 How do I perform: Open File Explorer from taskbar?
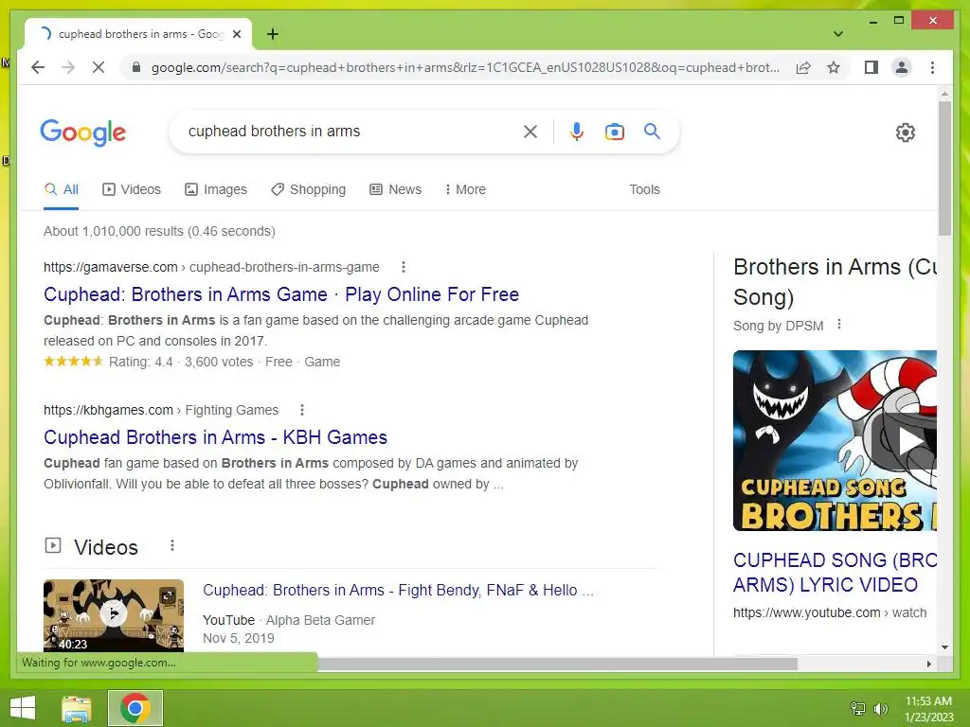coord(77,708)
